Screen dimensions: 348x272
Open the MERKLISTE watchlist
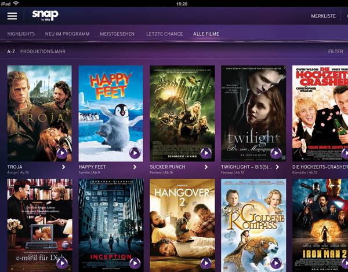[x=324, y=16]
